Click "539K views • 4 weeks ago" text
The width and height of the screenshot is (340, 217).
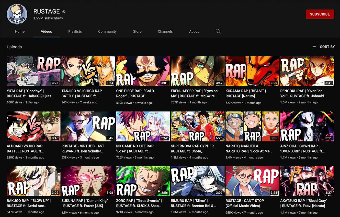(x=134, y=103)
